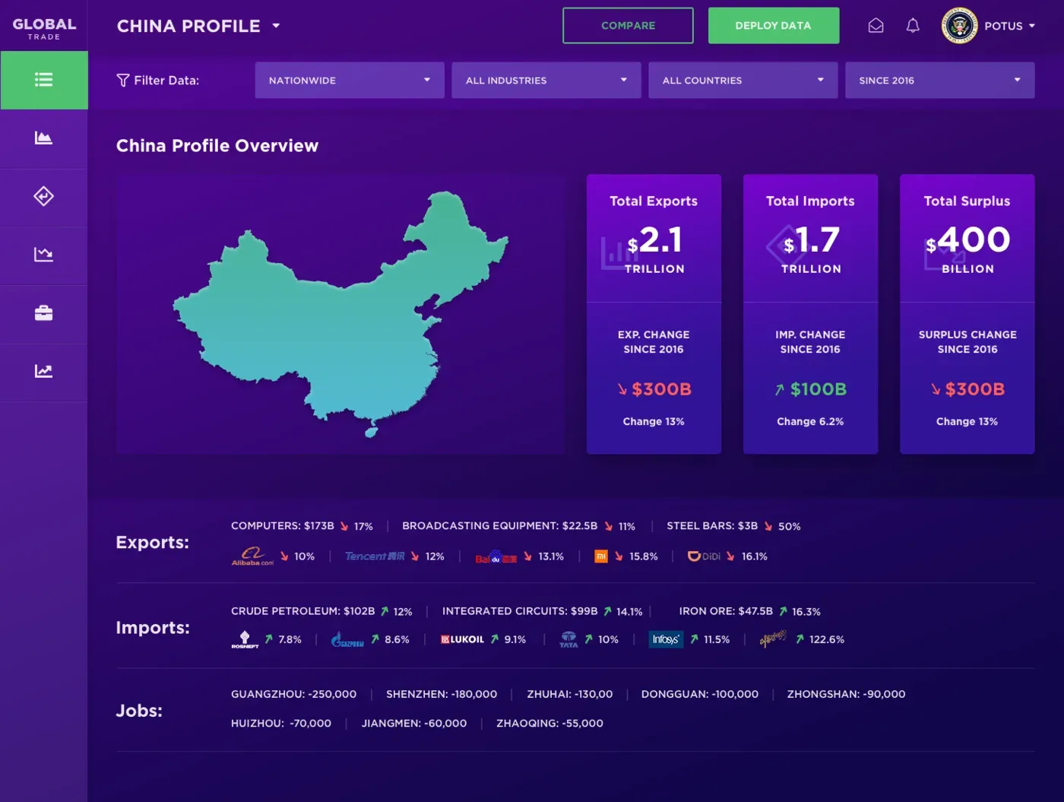Select the Total Surplus card
Image resolution: width=1064 pixels, height=802 pixels.
[967, 314]
